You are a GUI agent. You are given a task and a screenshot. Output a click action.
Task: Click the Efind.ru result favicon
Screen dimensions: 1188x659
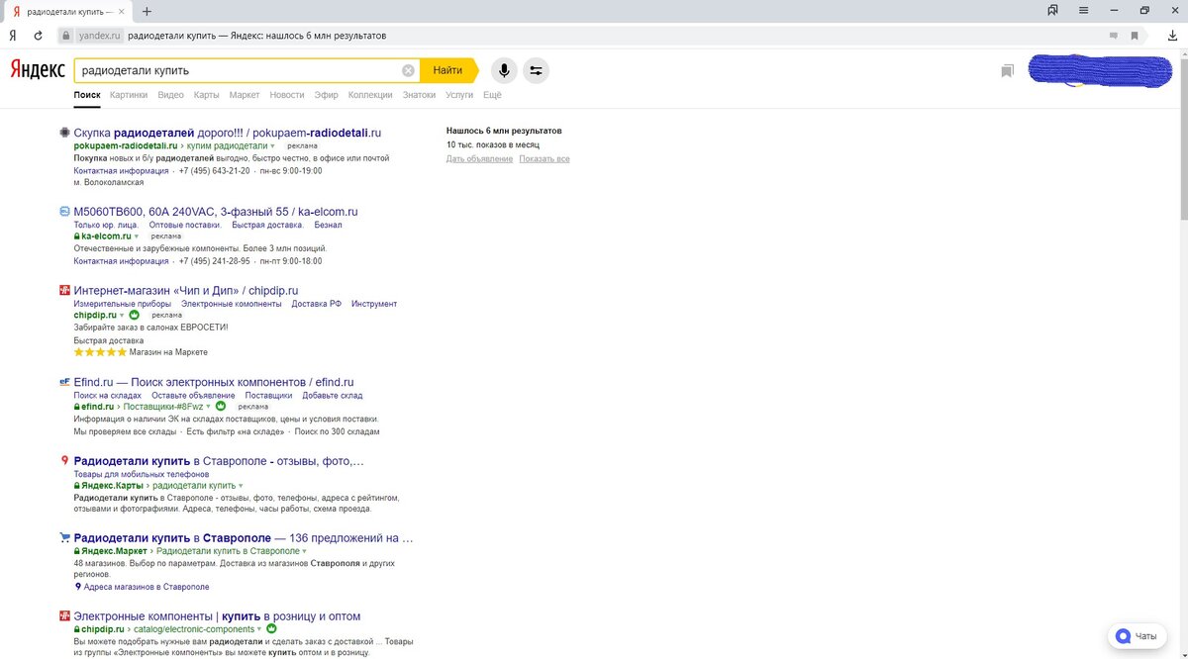pos(64,381)
